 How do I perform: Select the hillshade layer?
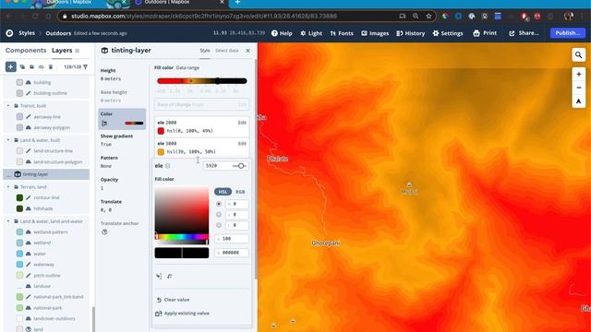click(43, 208)
